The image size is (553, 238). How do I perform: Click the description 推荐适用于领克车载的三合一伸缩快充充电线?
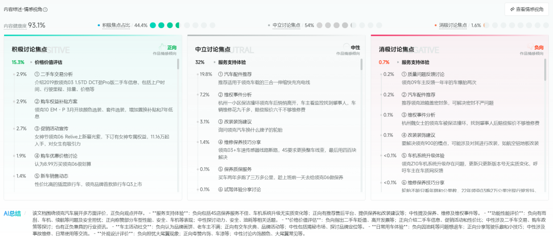pos(264,82)
